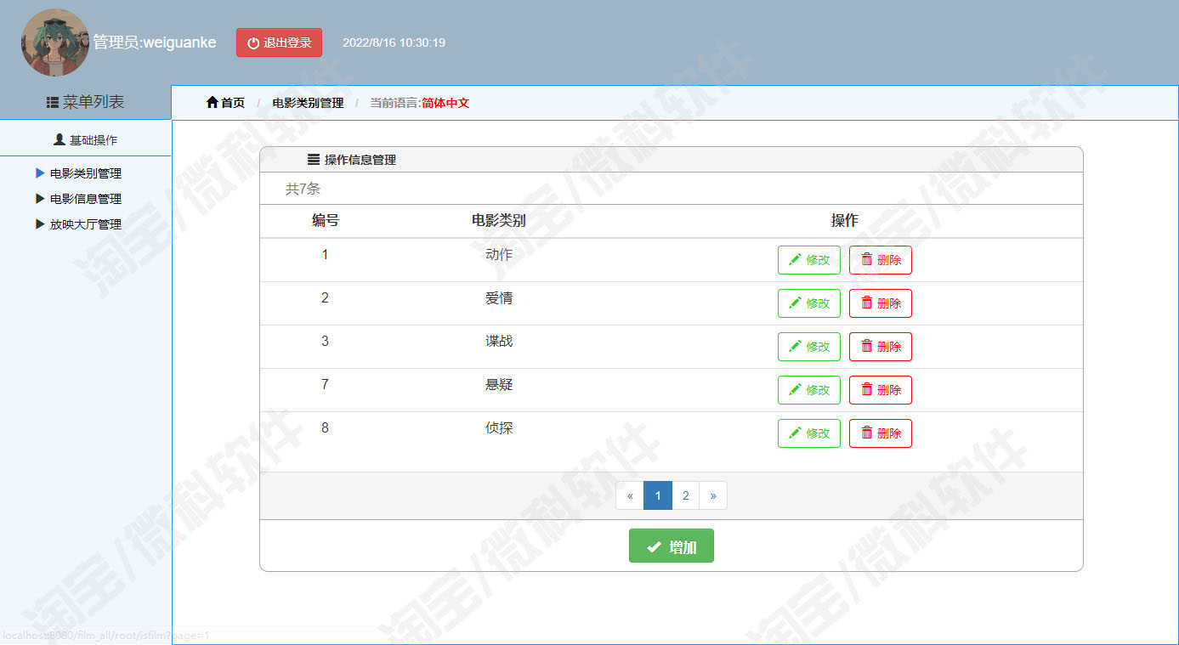The image size is (1179, 645).
Task: Edit the 悬疑 category row
Action: pyautogui.click(x=809, y=390)
